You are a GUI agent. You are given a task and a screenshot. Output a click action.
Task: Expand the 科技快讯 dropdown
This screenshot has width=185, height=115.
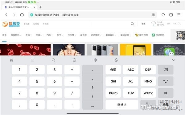(16, 35)
